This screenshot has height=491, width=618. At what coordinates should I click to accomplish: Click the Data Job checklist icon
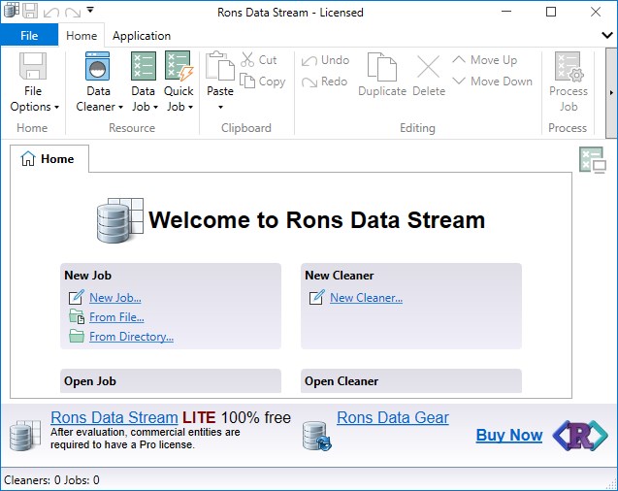[x=143, y=66]
